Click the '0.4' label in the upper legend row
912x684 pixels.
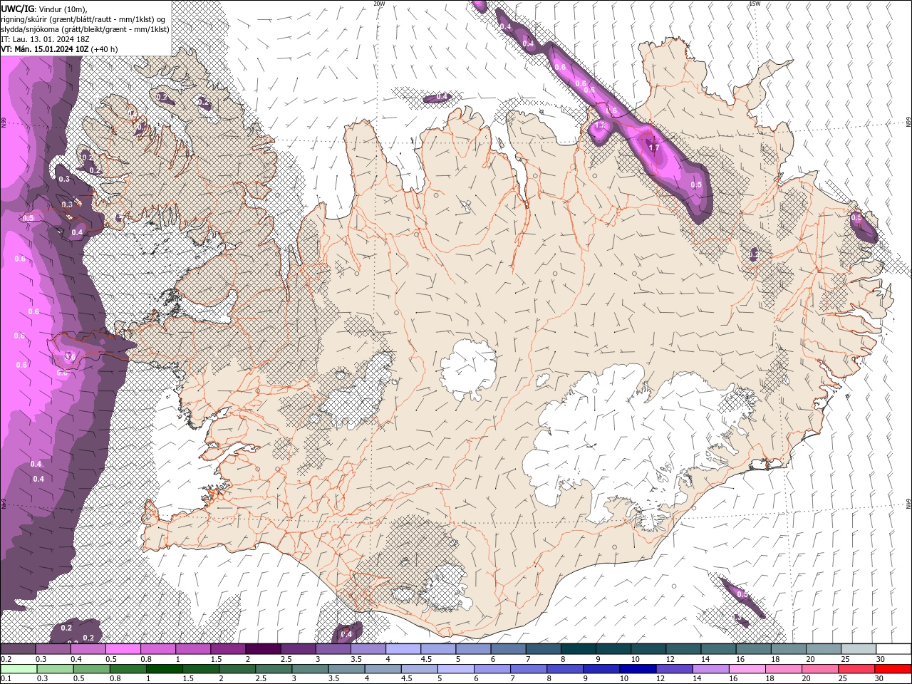pos(76,659)
